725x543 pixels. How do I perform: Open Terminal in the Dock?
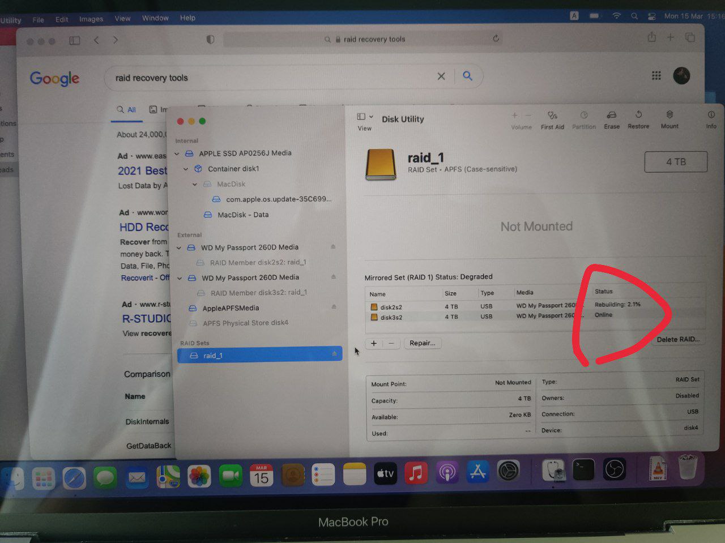pyautogui.click(x=583, y=469)
